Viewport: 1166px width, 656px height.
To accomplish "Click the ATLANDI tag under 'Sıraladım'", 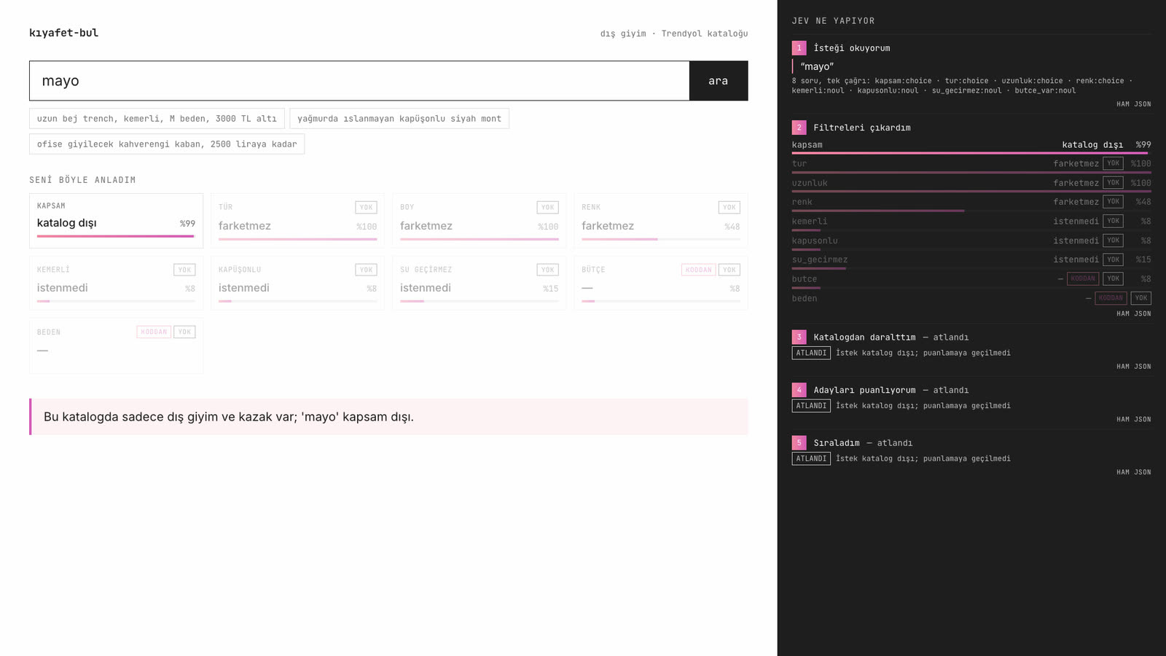I will pos(811,458).
